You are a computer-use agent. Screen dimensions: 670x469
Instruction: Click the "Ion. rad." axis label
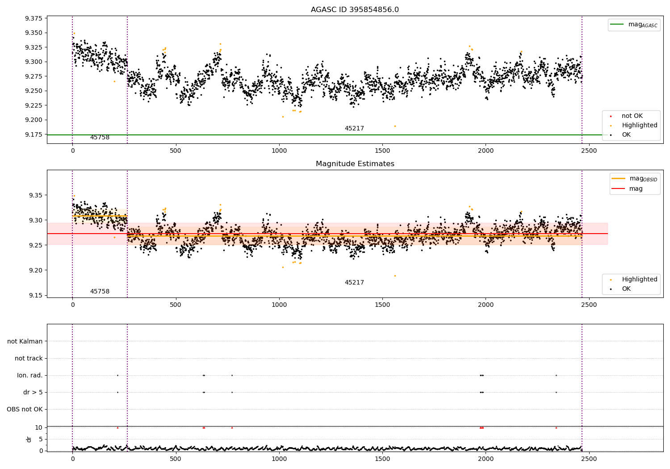point(30,376)
